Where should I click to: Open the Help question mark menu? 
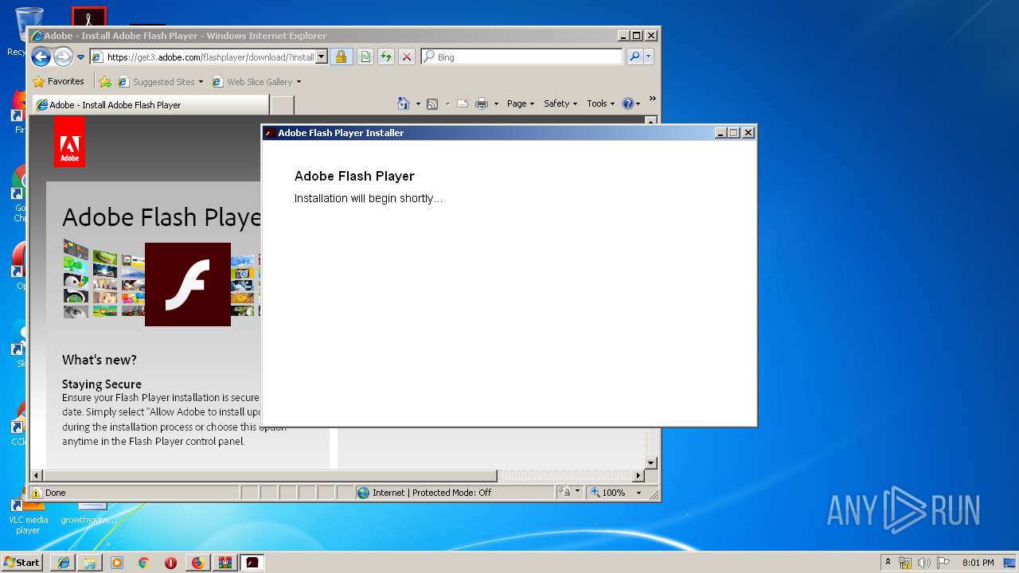631,103
